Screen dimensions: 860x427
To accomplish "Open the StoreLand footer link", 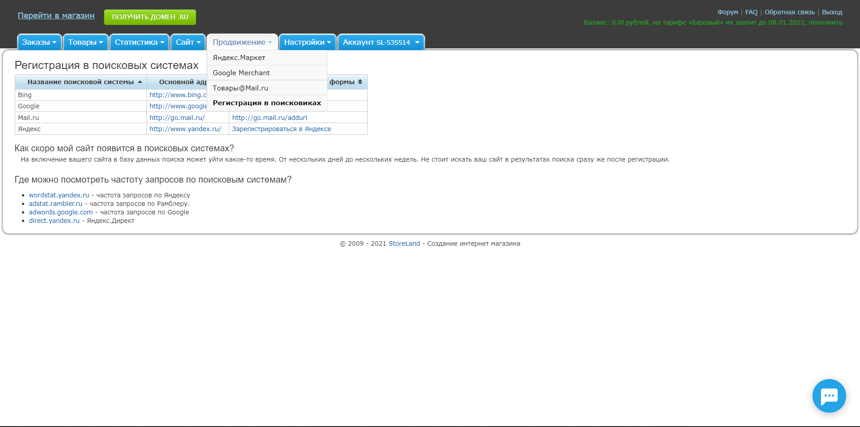I will [404, 243].
